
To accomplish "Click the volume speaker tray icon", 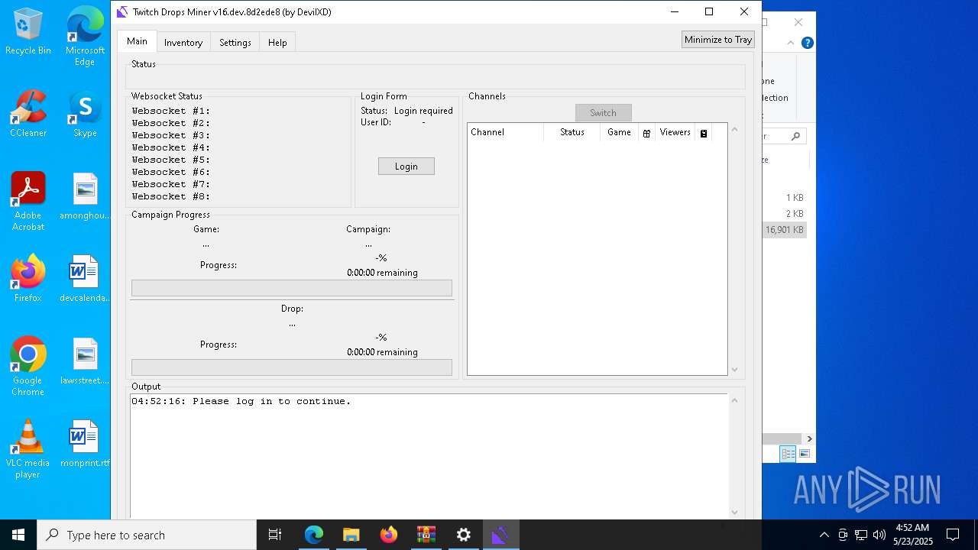I will point(879,535).
